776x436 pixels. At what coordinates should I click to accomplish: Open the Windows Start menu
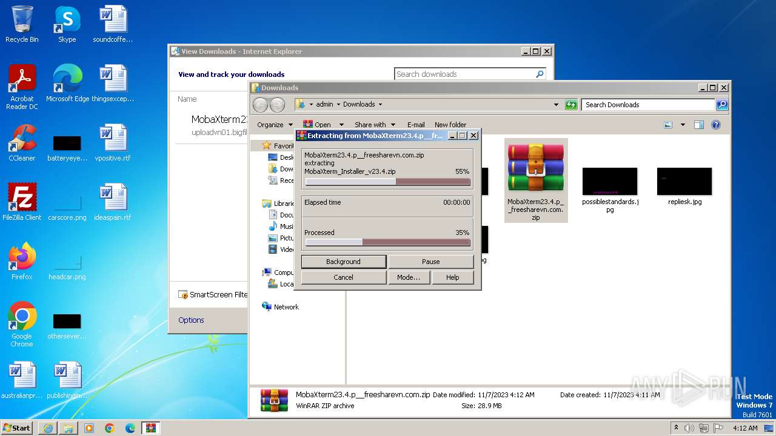[17, 428]
